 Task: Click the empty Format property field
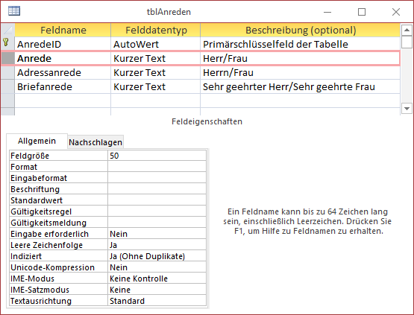click(157, 167)
